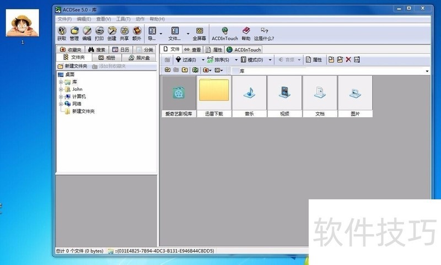Open the 帮助 help book icon

246,34
